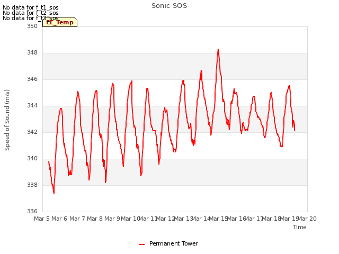Click the Sonic SOS chart title
The image size is (339, 254).
169,6
